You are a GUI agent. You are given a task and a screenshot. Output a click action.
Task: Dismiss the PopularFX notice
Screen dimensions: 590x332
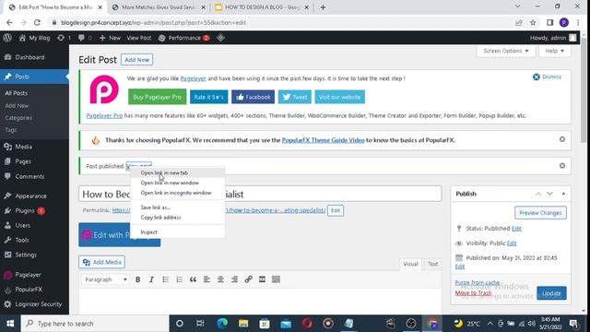click(562, 139)
